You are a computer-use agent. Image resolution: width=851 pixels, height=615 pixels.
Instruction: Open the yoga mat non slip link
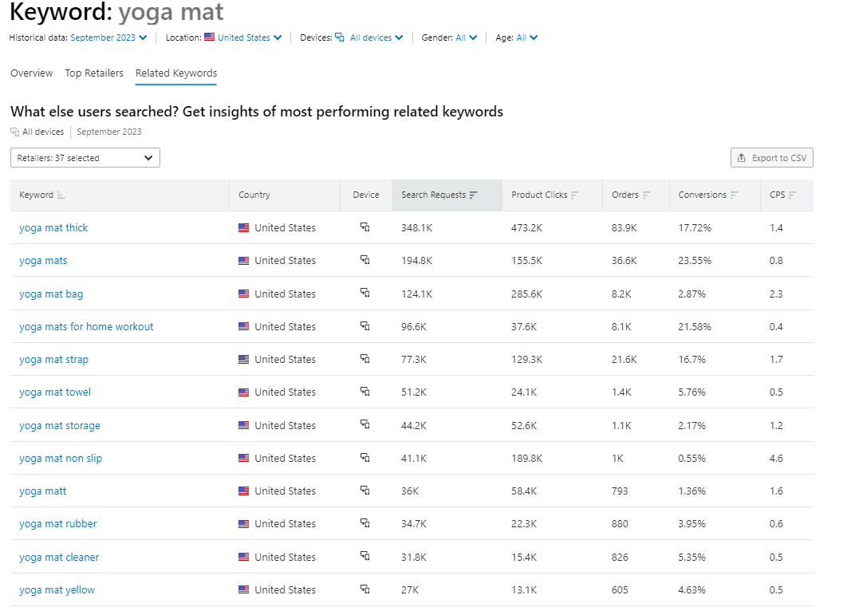61,458
